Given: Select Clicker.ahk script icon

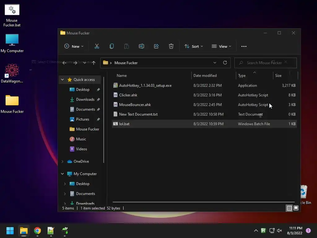Looking at the screenshot, I should point(115,95).
